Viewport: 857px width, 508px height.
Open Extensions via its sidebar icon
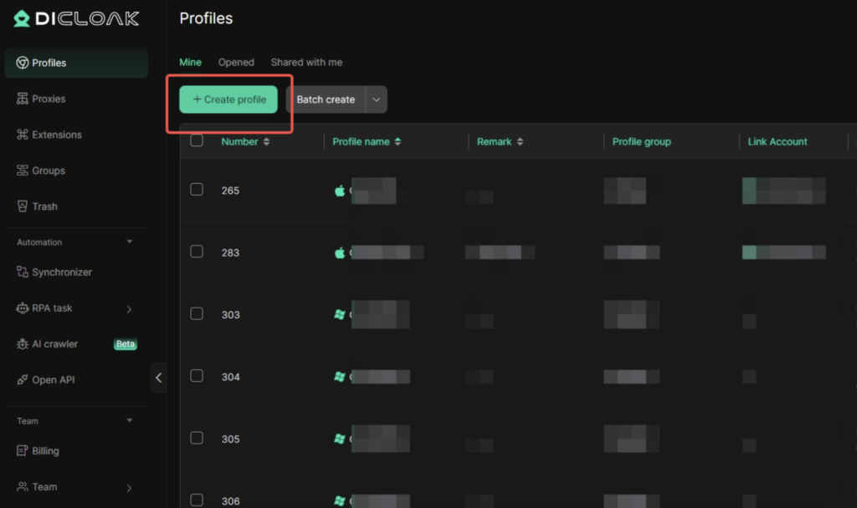click(x=23, y=135)
